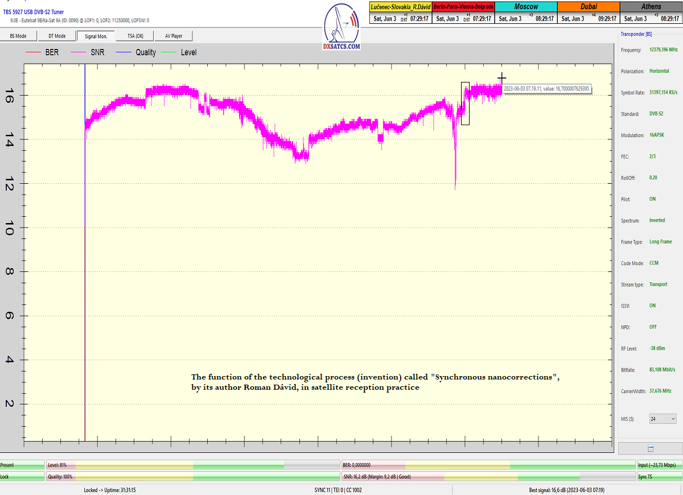The image size is (683, 495).
Task: Toggle the Quality series in the legend
Action: coord(137,52)
